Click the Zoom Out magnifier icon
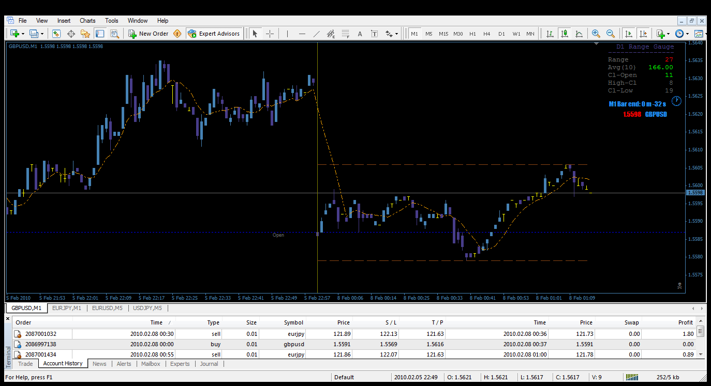 611,34
